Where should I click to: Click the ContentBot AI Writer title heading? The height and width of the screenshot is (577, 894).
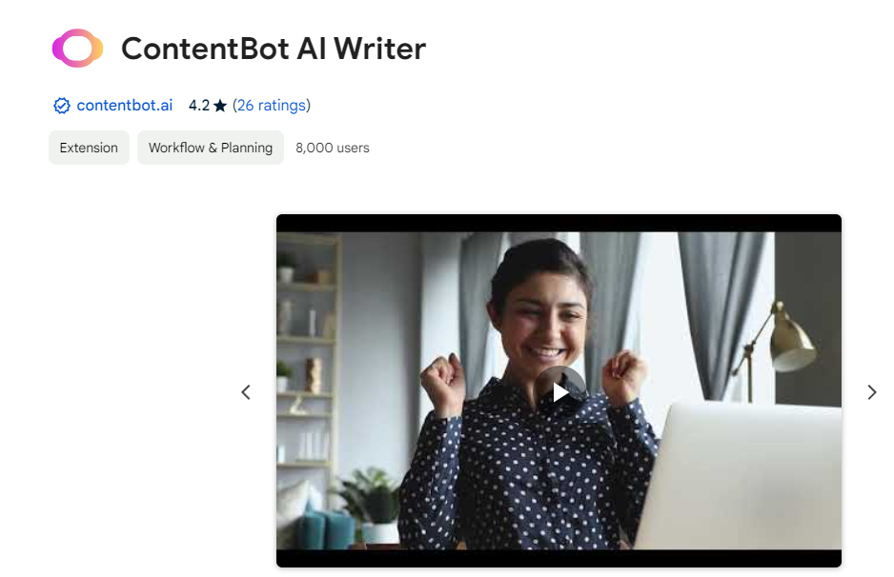click(274, 49)
